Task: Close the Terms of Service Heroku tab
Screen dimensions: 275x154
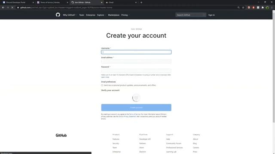Action: tap(67, 3)
